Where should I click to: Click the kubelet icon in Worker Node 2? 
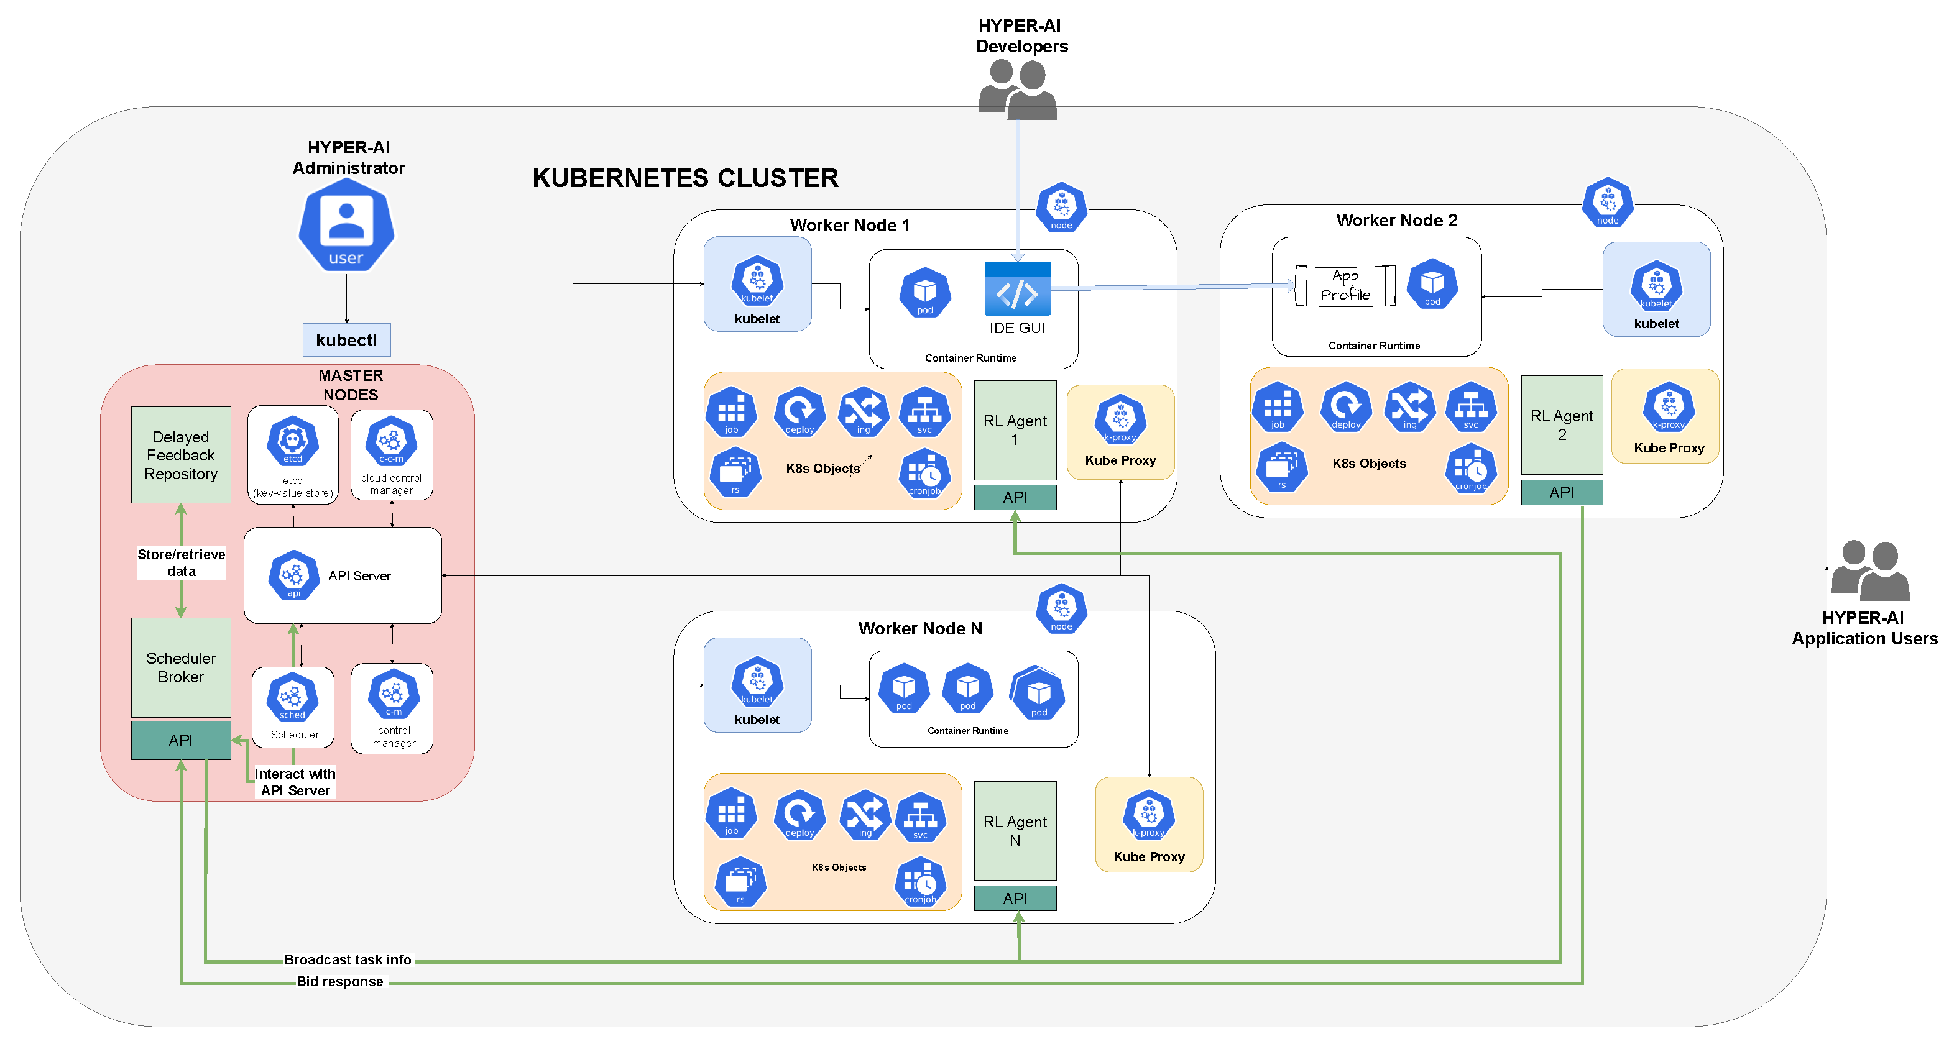pyautogui.click(x=1656, y=285)
